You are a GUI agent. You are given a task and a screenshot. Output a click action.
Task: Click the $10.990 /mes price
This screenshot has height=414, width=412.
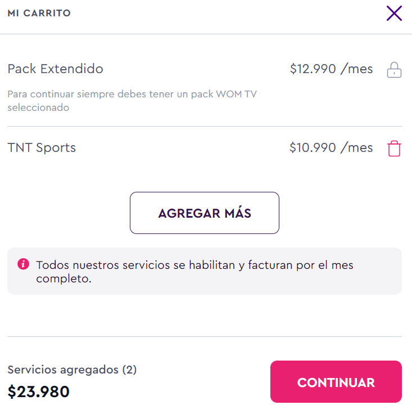(331, 148)
